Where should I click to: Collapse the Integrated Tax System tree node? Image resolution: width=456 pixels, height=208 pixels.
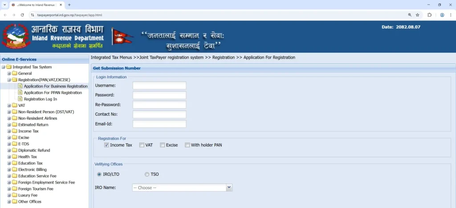coord(3,67)
